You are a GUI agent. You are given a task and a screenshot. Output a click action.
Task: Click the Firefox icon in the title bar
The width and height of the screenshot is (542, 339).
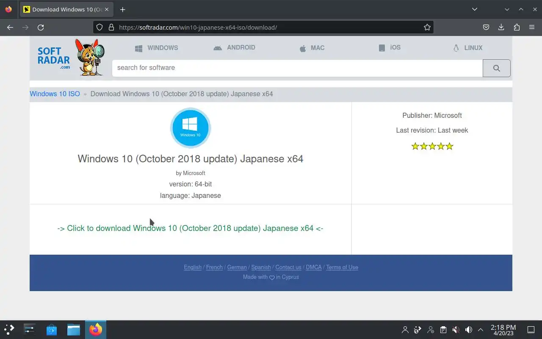pos(8,9)
